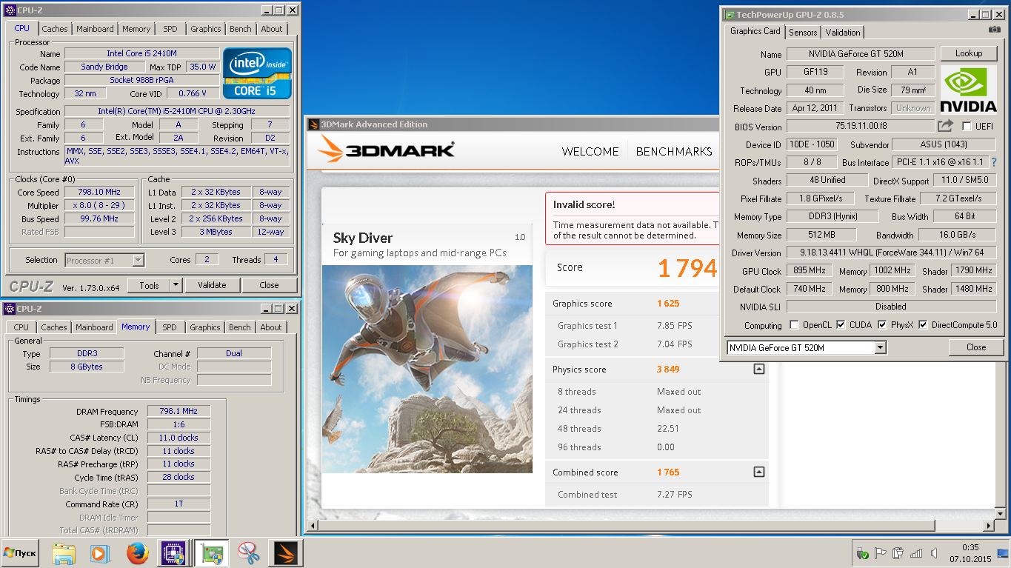
Task: Collapse the Combined score section
Action: (x=758, y=472)
